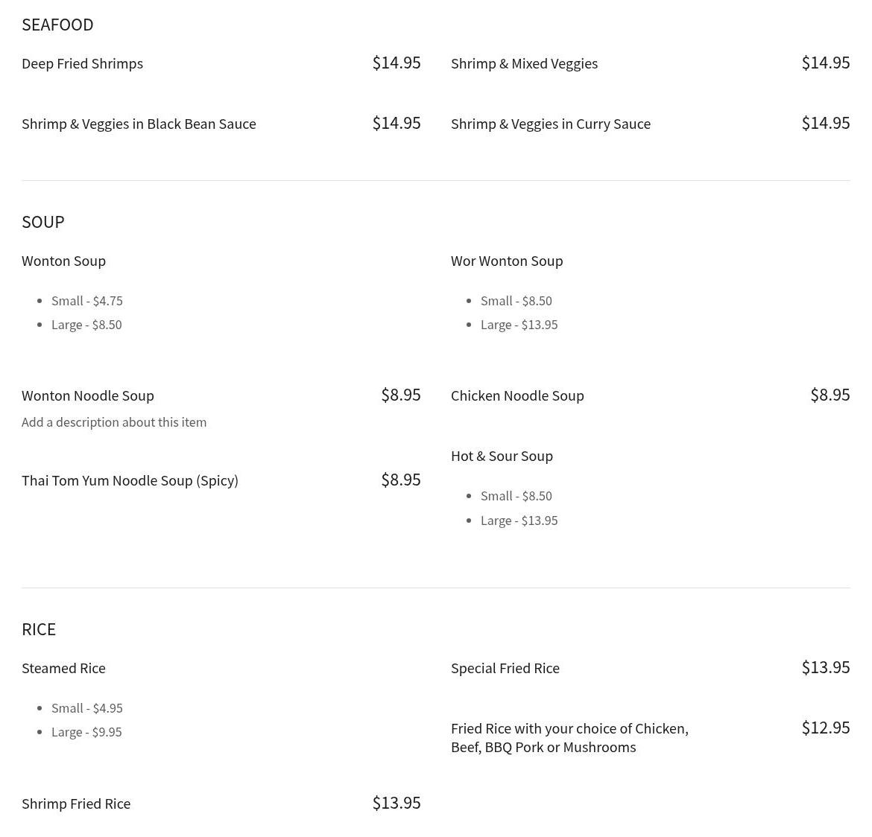This screenshot has width=872, height=837.
Task: Pick Hot & Sour Soup Small $8.50 option
Action: pos(516,496)
